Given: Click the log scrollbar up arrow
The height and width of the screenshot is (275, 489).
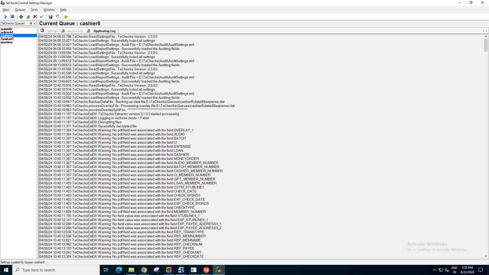Looking at the screenshot, I should pos(486,36).
